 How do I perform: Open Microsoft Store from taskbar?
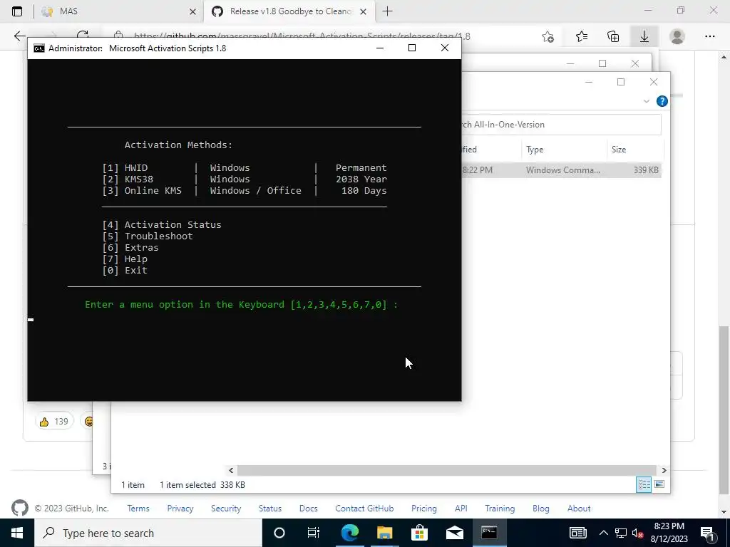pyautogui.click(x=419, y=533)
